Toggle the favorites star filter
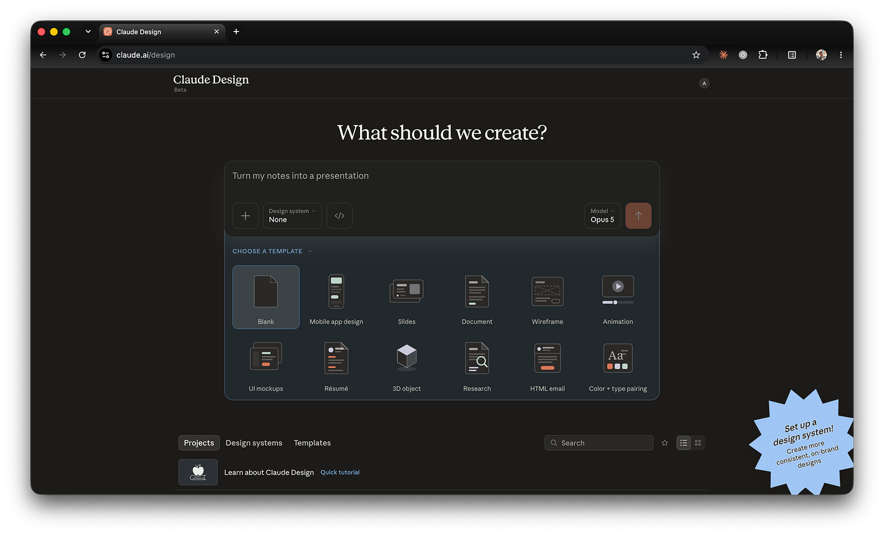 click(665, 443)
